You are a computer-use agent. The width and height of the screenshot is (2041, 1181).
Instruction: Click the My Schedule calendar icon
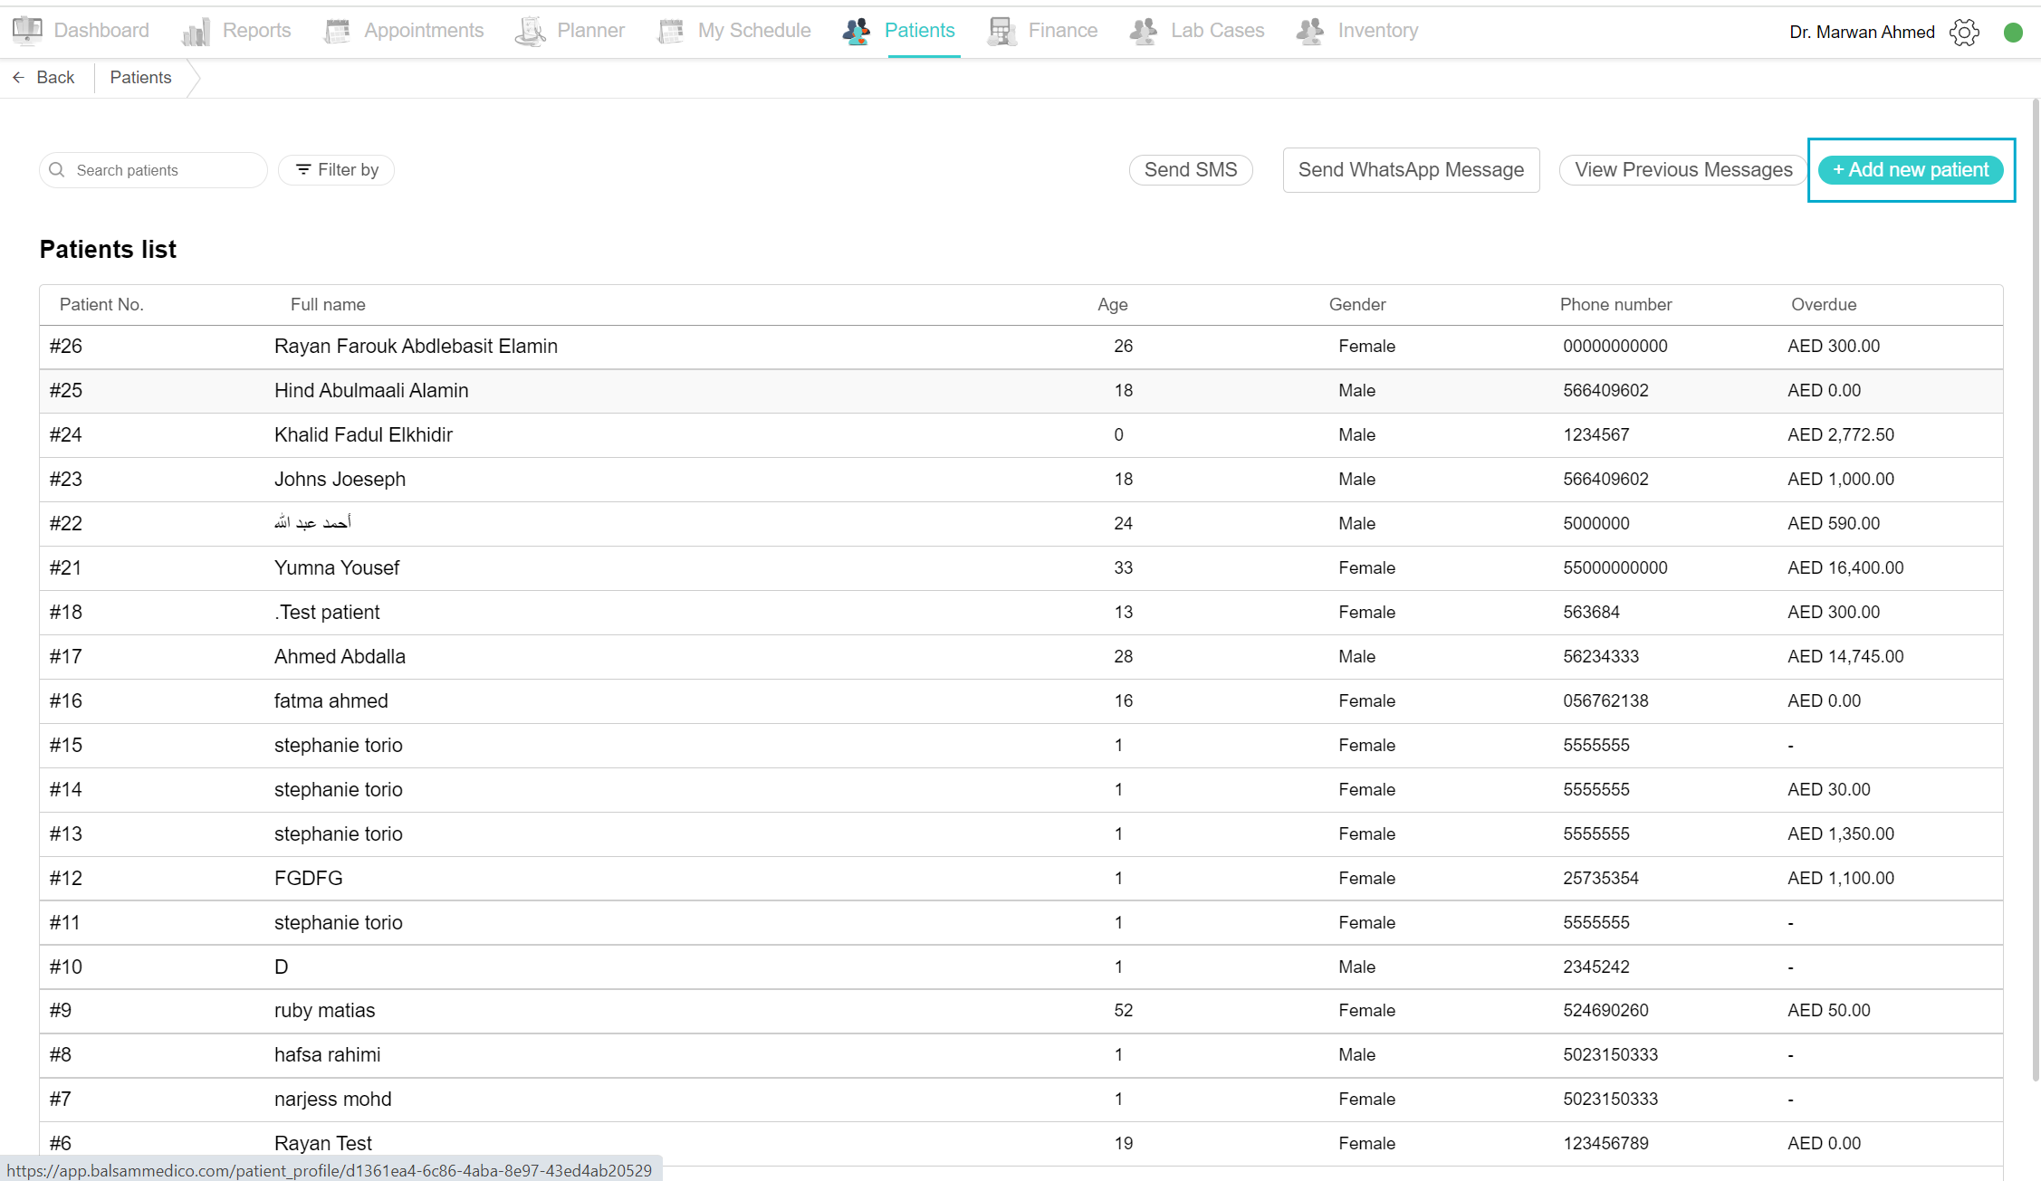pyautogui.click(x=671, y=32)
